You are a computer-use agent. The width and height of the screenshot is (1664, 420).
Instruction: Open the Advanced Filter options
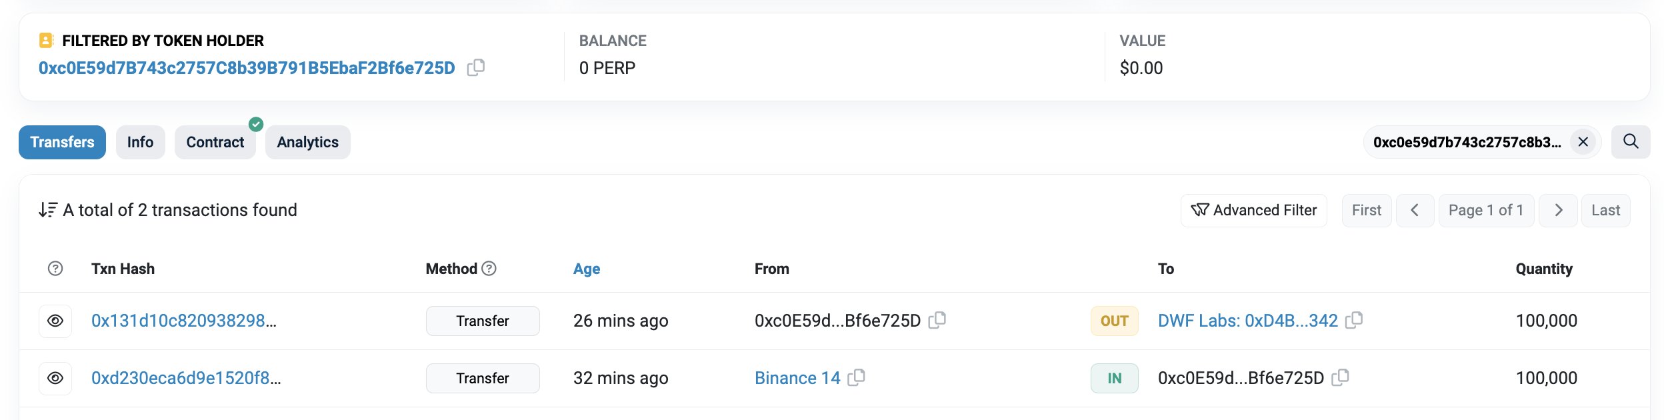pos(1253,211)
